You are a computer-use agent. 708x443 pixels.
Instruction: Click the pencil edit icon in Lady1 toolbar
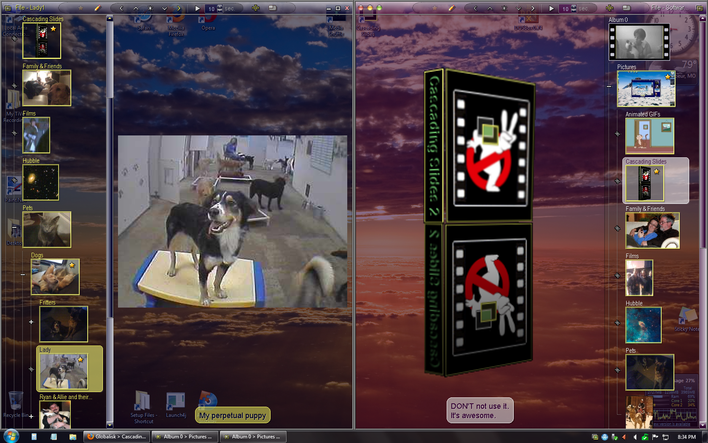click(98, 8)
